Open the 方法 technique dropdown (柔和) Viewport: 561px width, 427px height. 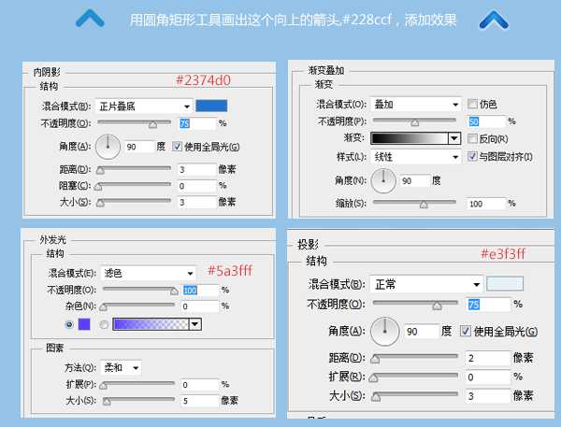point(121,367)
